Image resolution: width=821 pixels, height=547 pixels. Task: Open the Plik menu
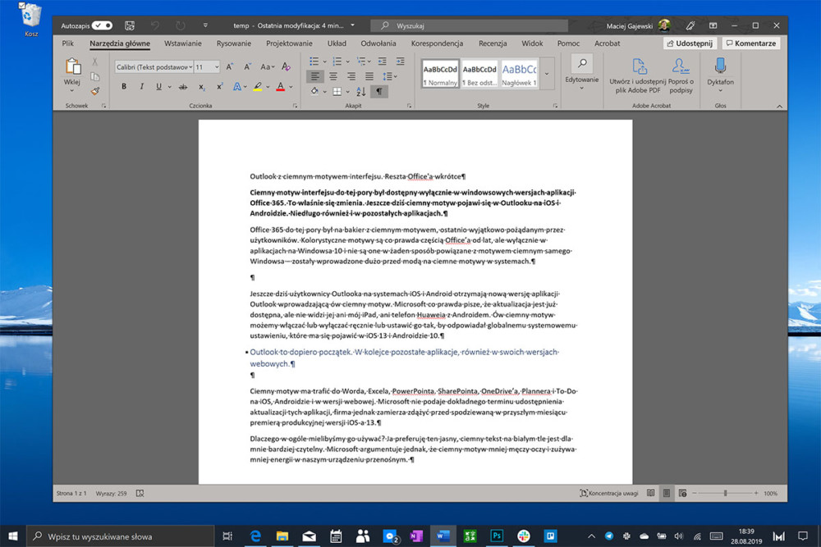point(68,43)
